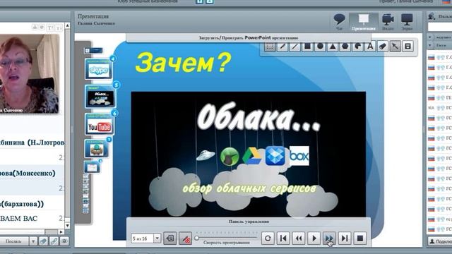Select the straight line tool
Screen dimensions: 452x254
pyautogui.click(x=295, y=47)
